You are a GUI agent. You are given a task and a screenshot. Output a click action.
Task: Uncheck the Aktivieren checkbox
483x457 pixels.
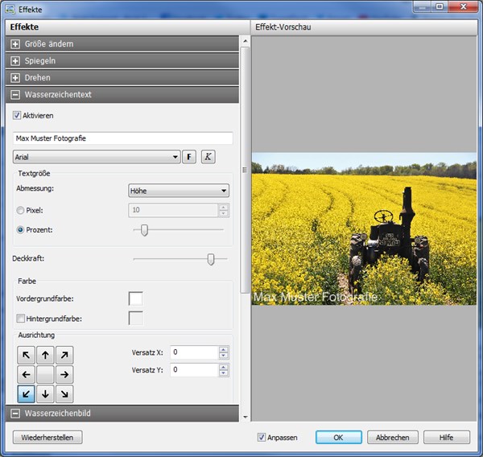[17, 116]
